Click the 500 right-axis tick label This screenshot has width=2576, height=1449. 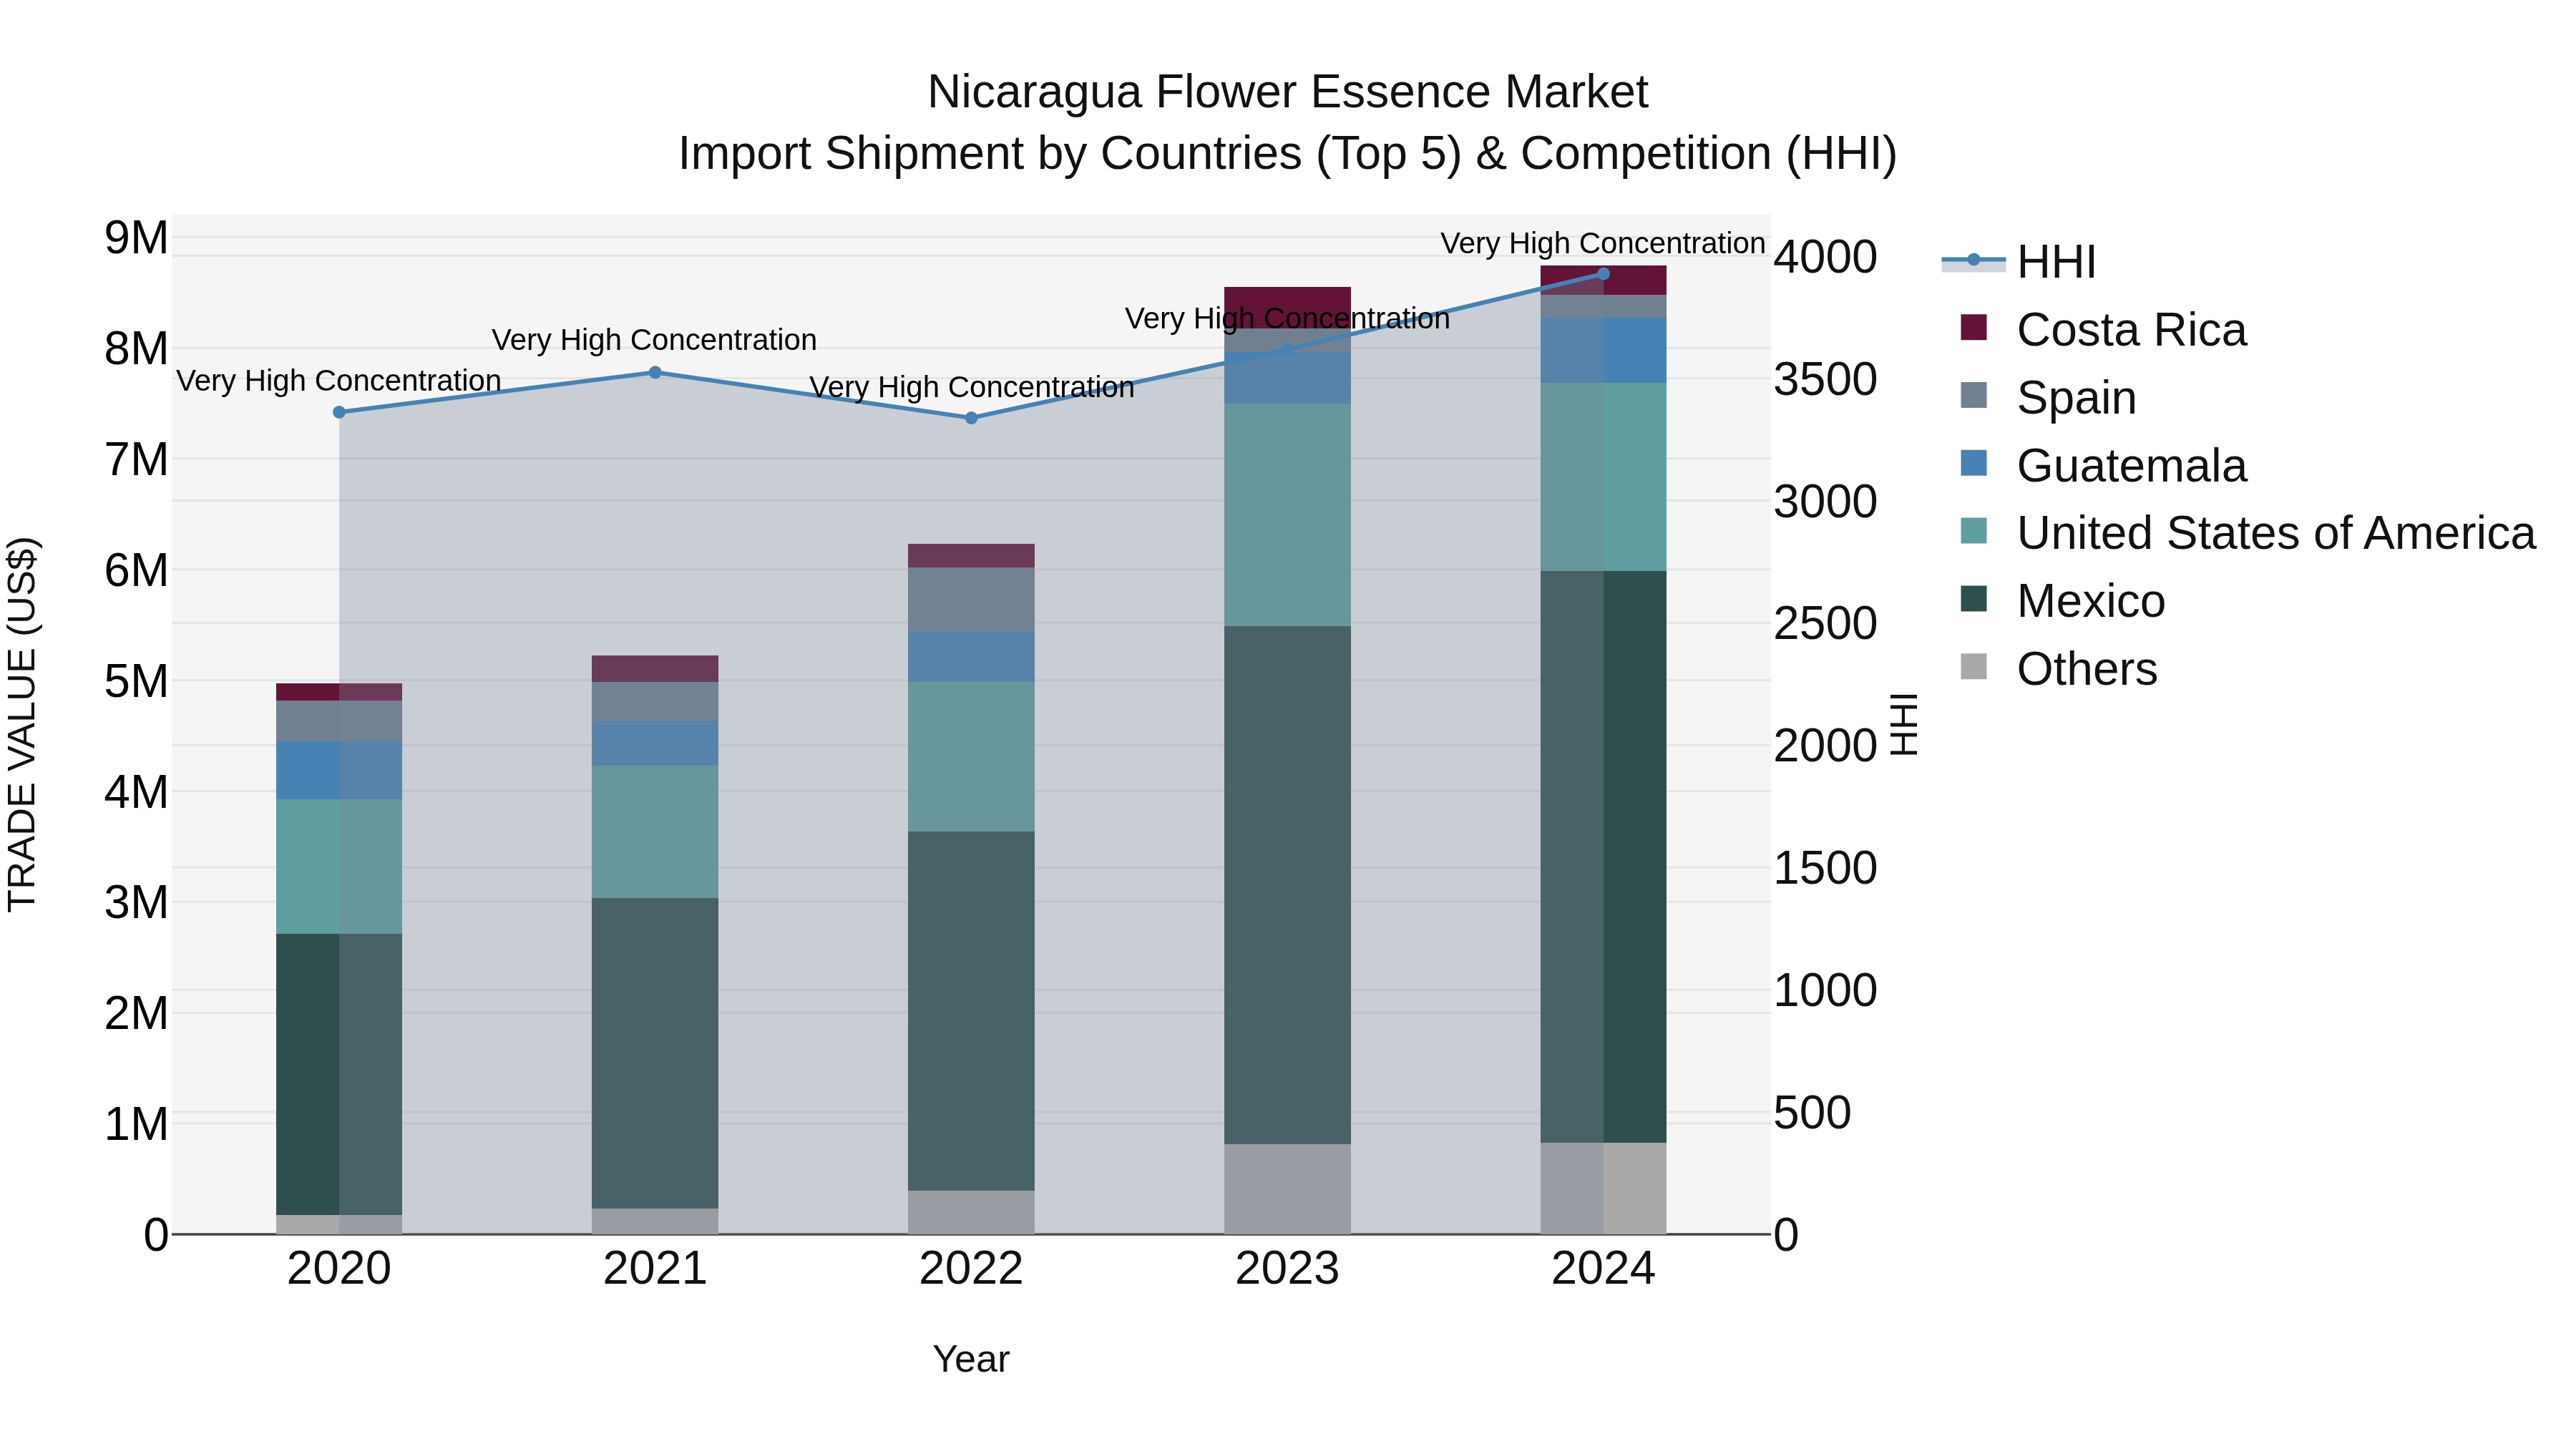1813,1113
